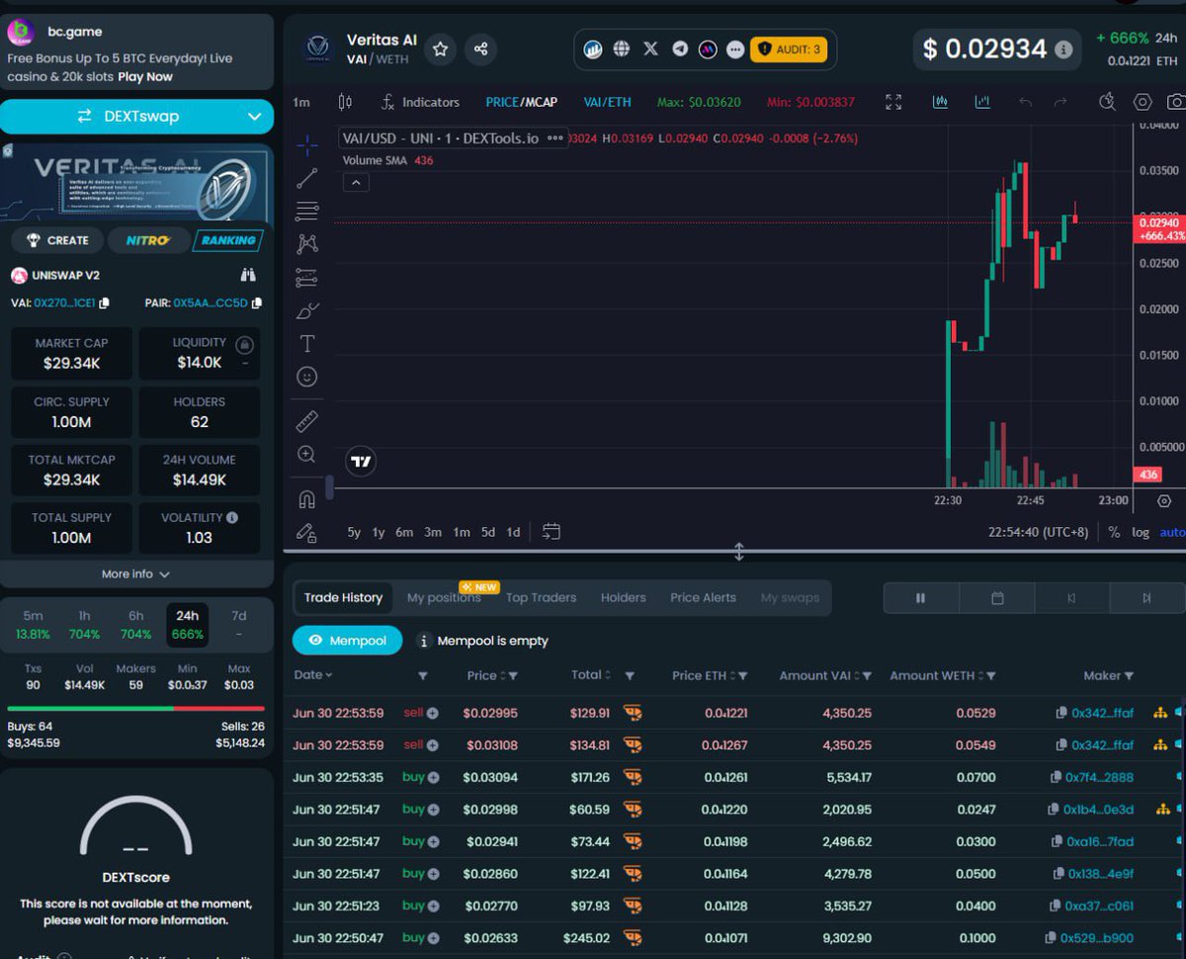Switch to Holders tab
This screenshot has width=1186, height=959.
[623, 597]
